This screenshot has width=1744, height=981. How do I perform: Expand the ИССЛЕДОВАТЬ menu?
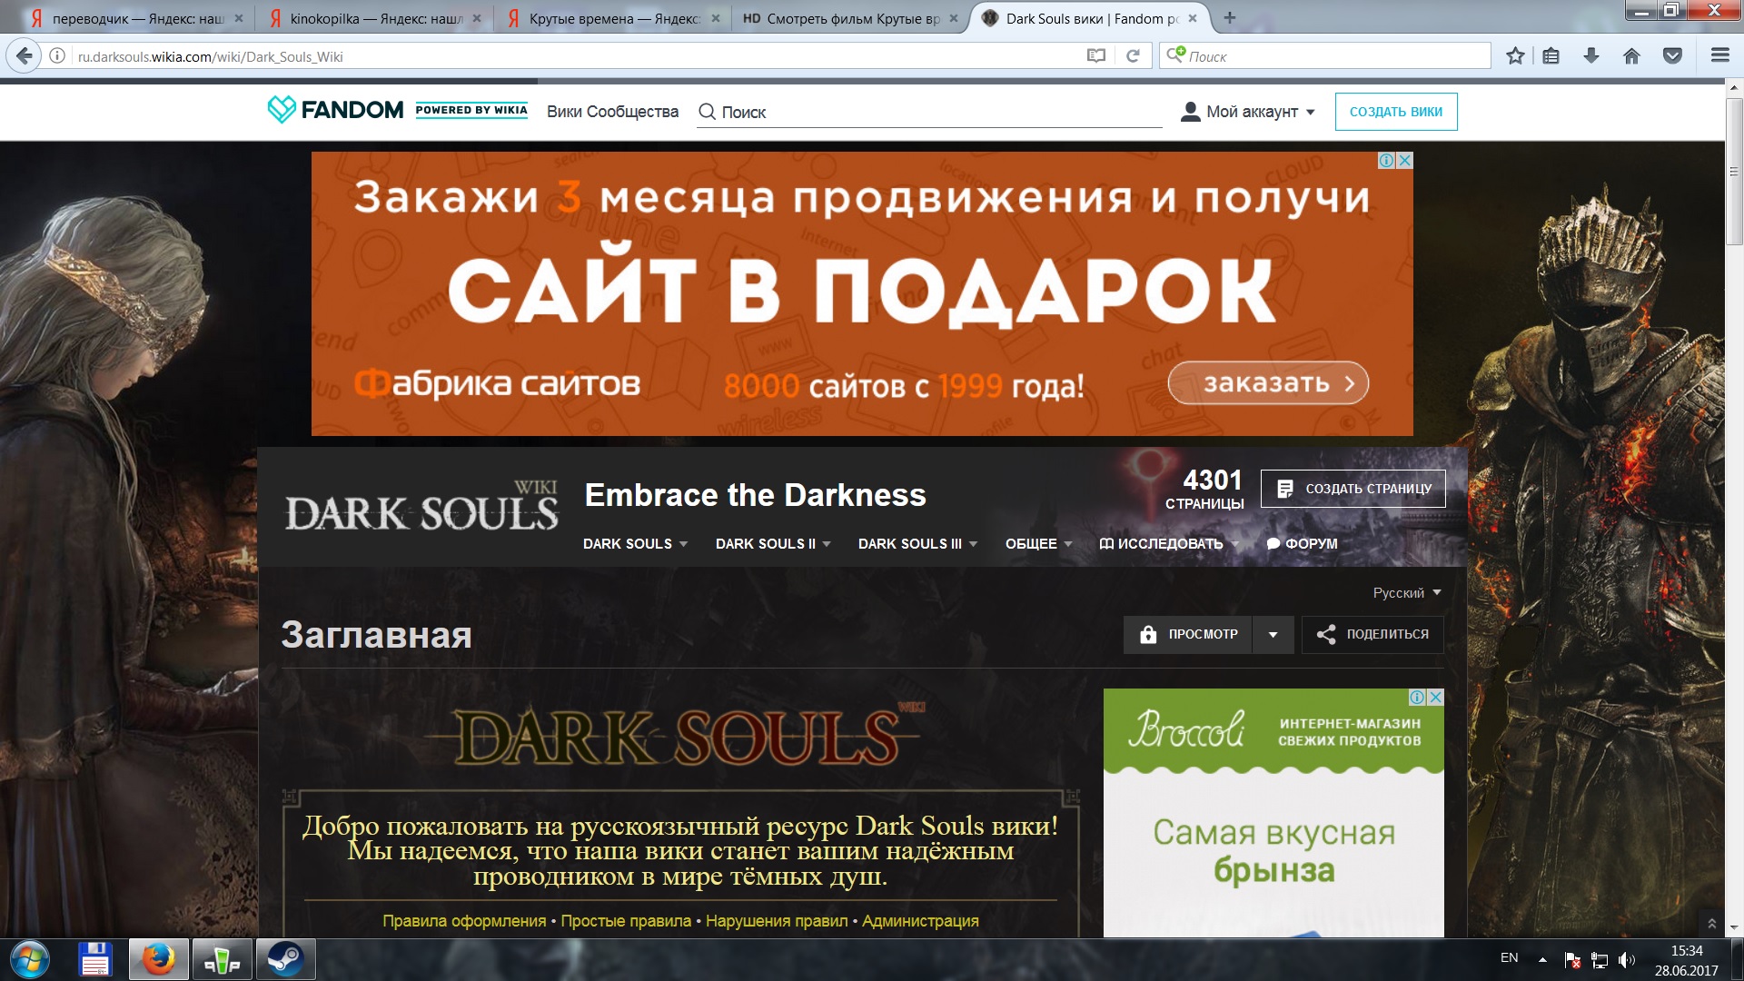point(1169,543)
